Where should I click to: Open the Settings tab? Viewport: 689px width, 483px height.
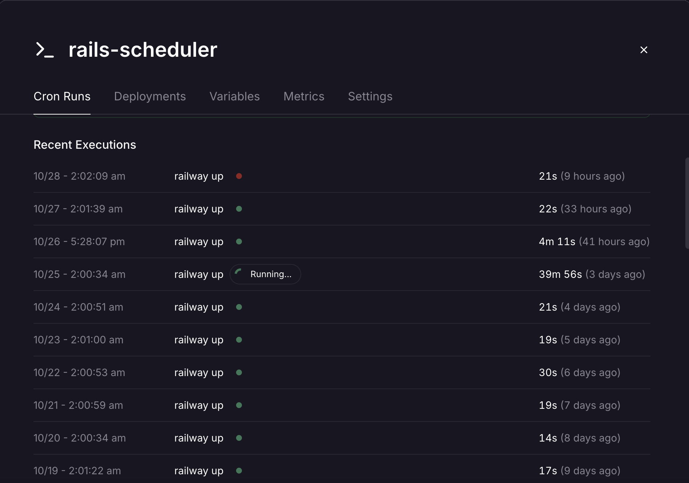[370, 96]
